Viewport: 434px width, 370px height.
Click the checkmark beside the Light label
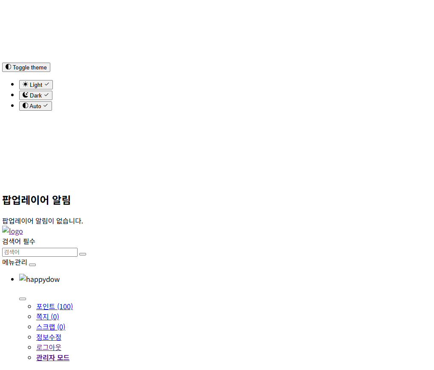click(x=47, y=84)
